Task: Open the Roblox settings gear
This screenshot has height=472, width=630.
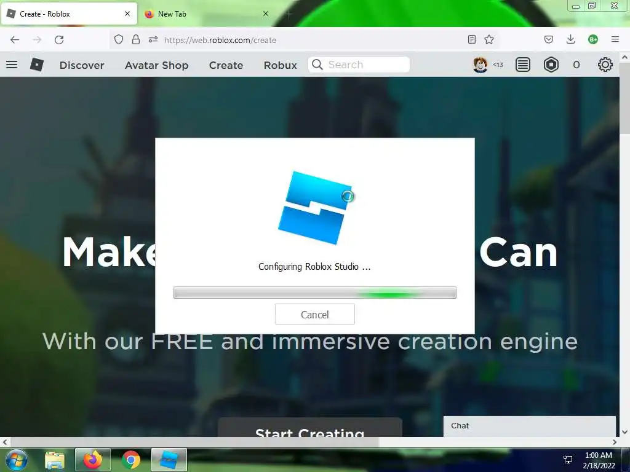Action: point(605,65)
